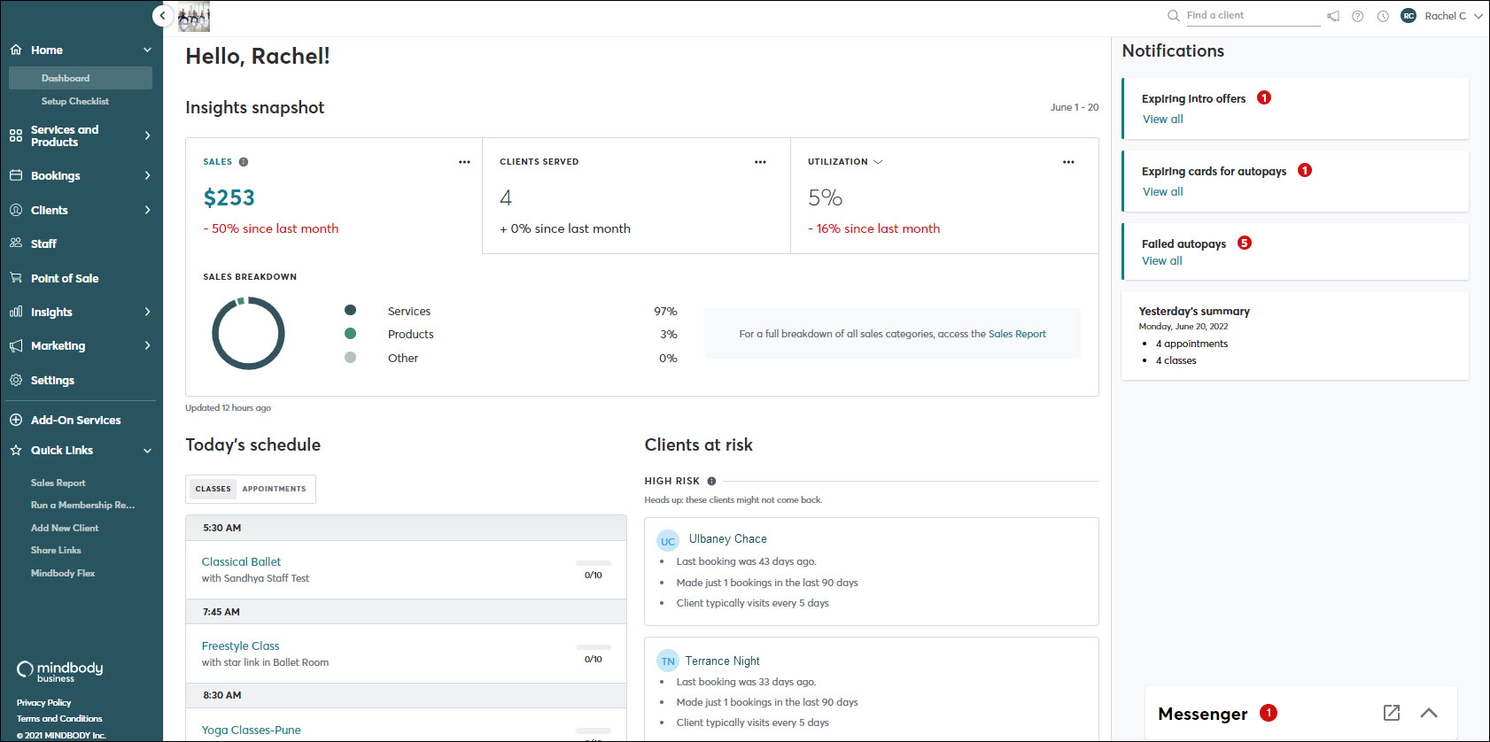The height and width of the screenshot is (742, 1490).
Task: Switch to the Appointments schedule tab
Action: 275,489
